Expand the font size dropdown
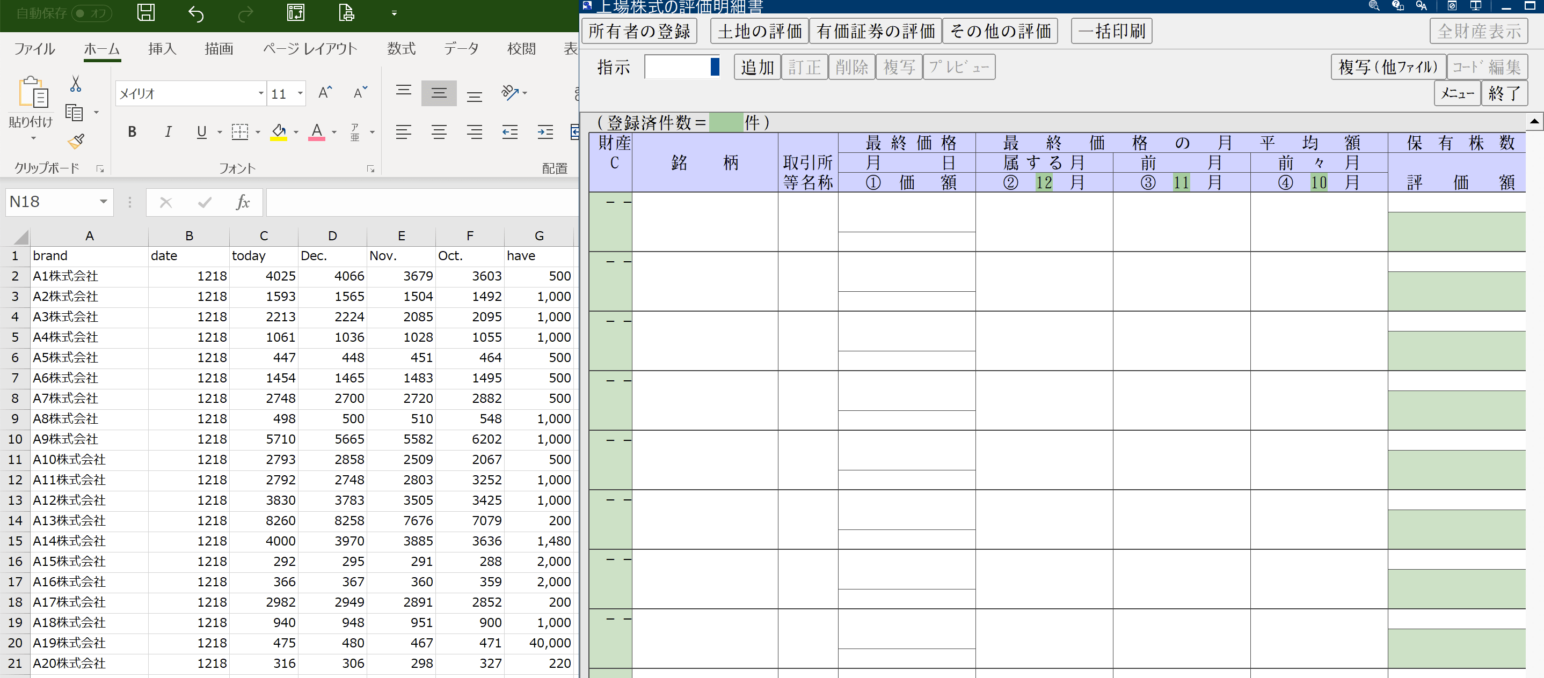 (300, 93)
